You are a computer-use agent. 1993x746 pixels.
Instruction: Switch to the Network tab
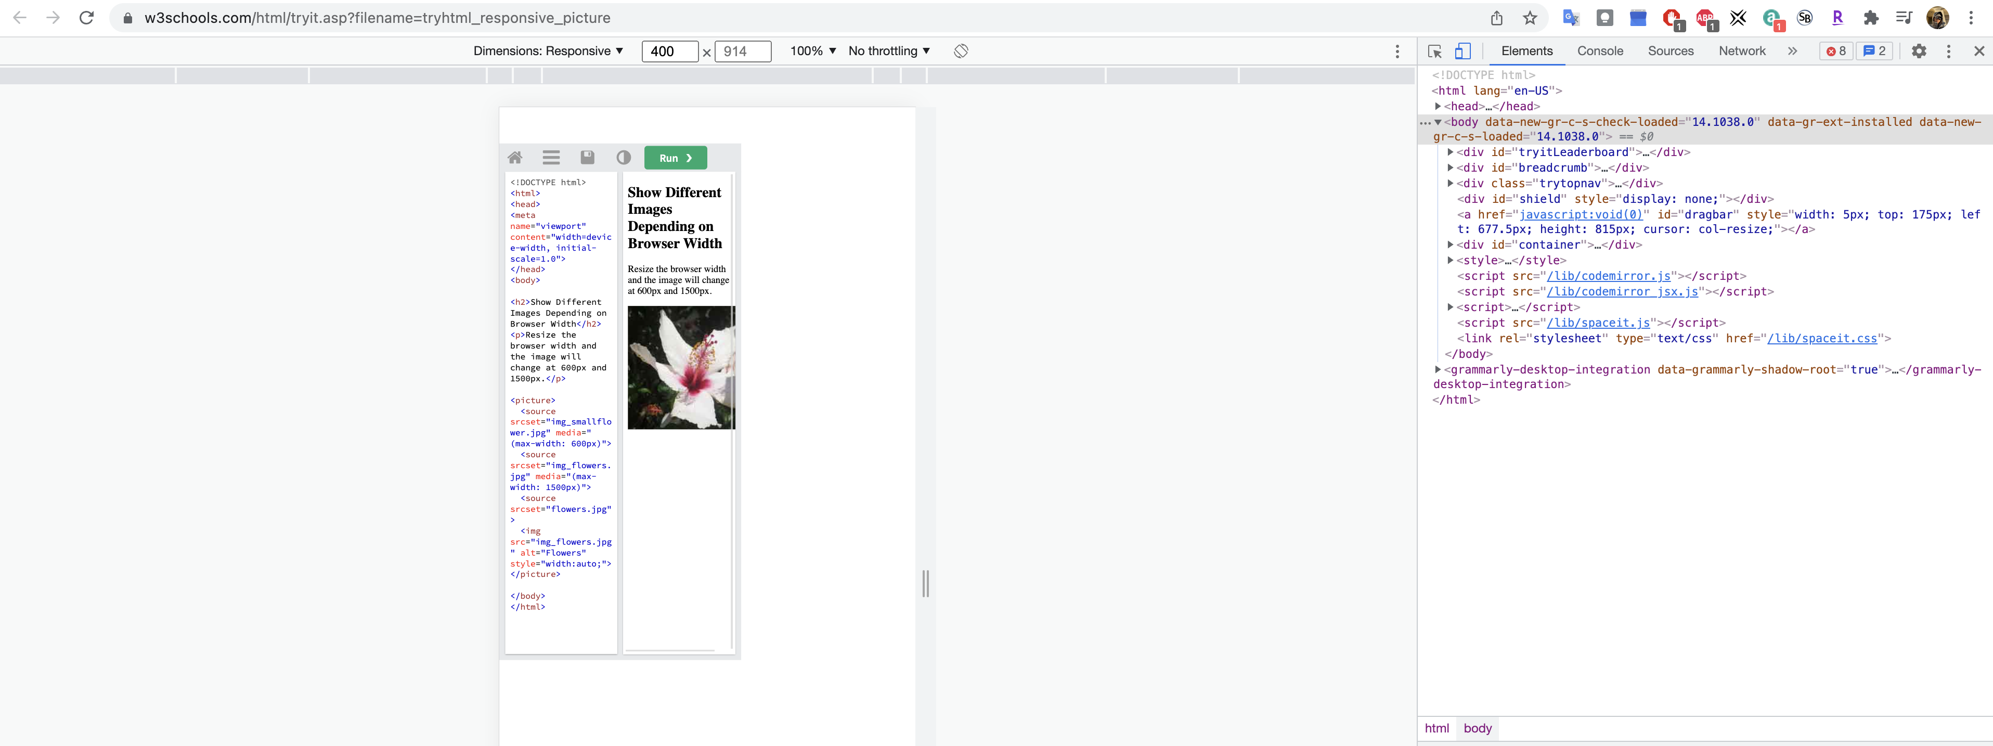[x=1741, y=51]
